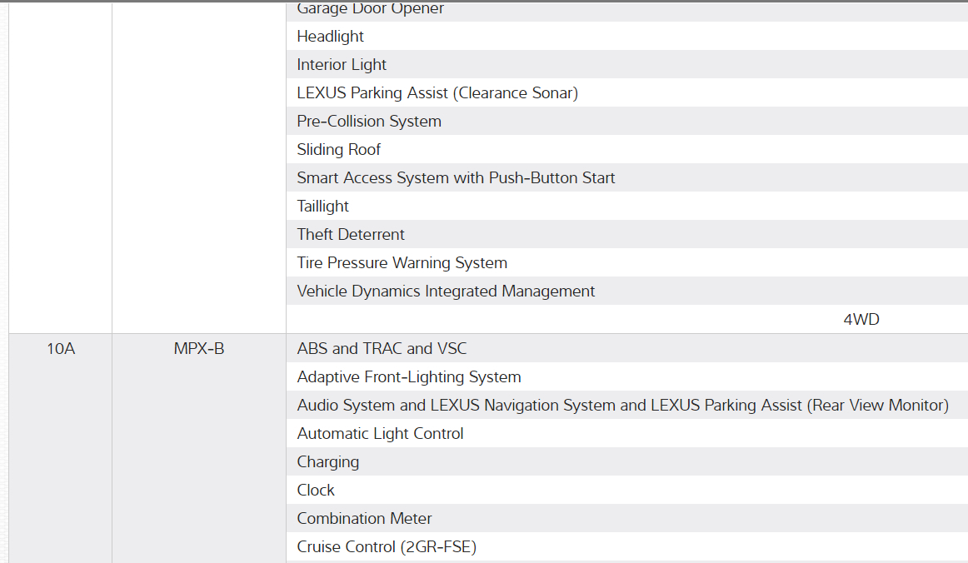Click the Headlight system entry
This screenshot has height=563, width=968.
tap(331, 37)
